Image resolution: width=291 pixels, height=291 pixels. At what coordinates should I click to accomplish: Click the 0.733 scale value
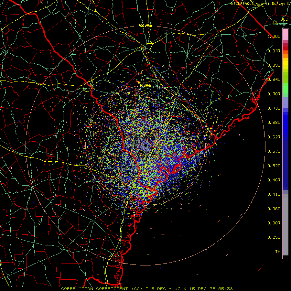274,108
